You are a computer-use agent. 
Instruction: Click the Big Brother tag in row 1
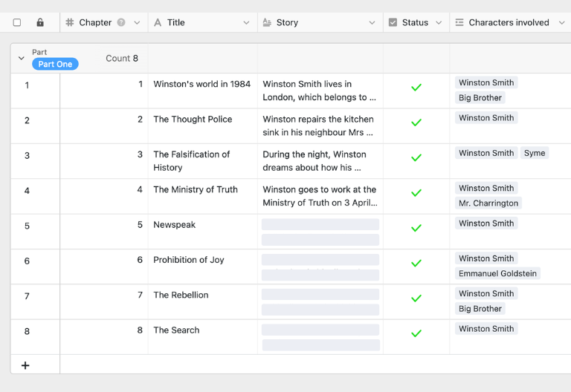480,98
